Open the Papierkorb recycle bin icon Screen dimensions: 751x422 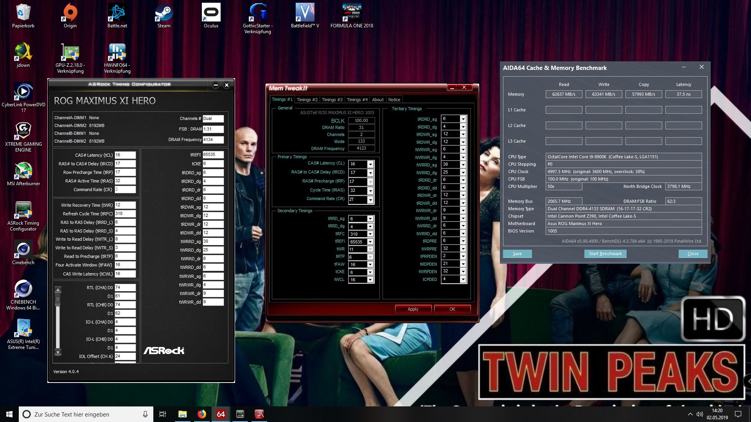pos(23,16)
